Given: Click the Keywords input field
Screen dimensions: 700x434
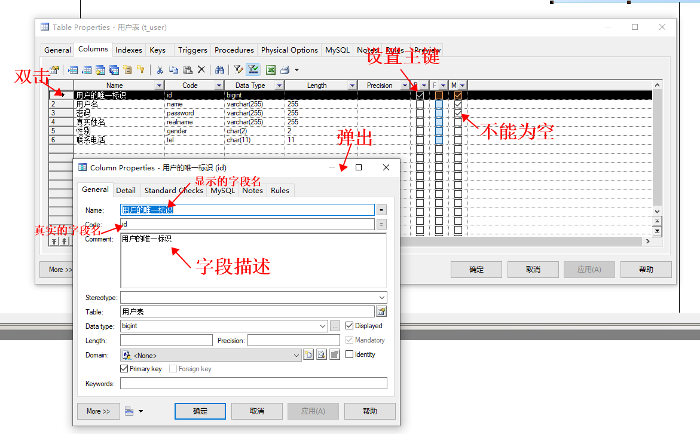Looking at the screenshot, I should (253, 384).
